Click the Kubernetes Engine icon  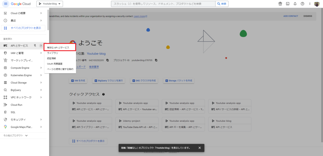[6, 75]
